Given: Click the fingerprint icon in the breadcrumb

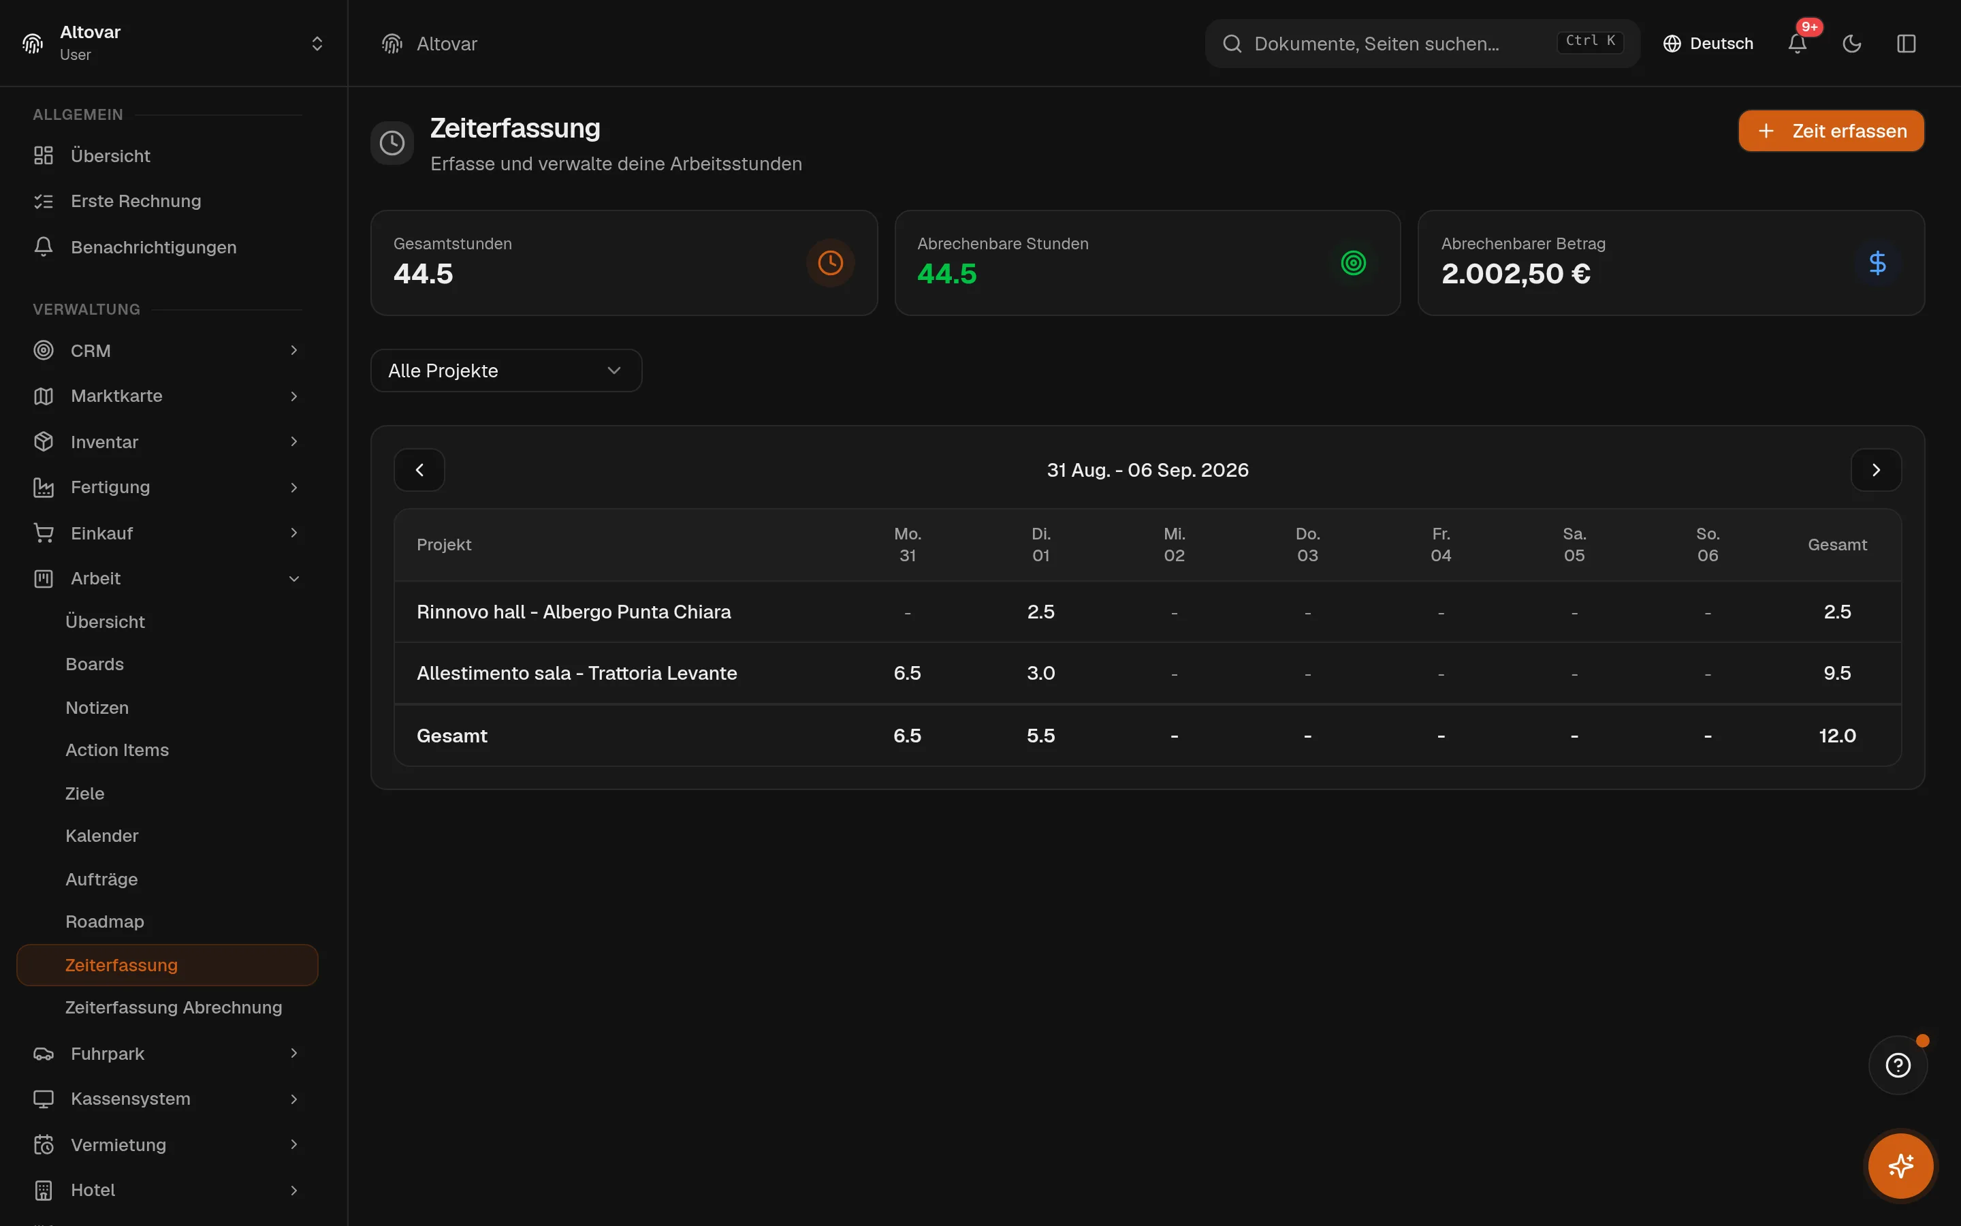Looking at the screenshot, I should tap(392, 44).
